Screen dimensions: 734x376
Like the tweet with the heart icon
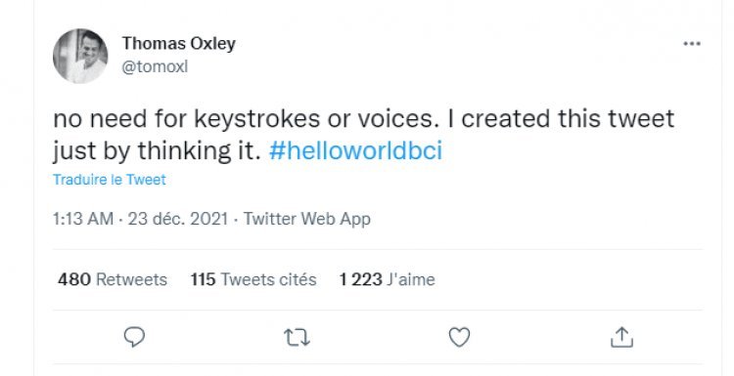pos(459,337)
